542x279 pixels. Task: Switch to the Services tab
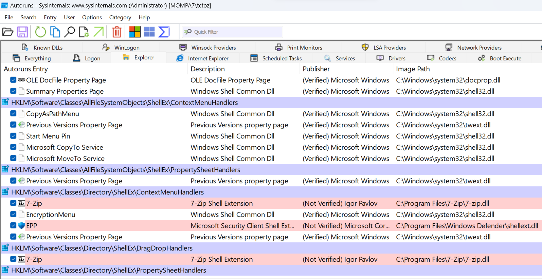coord(339,58)
